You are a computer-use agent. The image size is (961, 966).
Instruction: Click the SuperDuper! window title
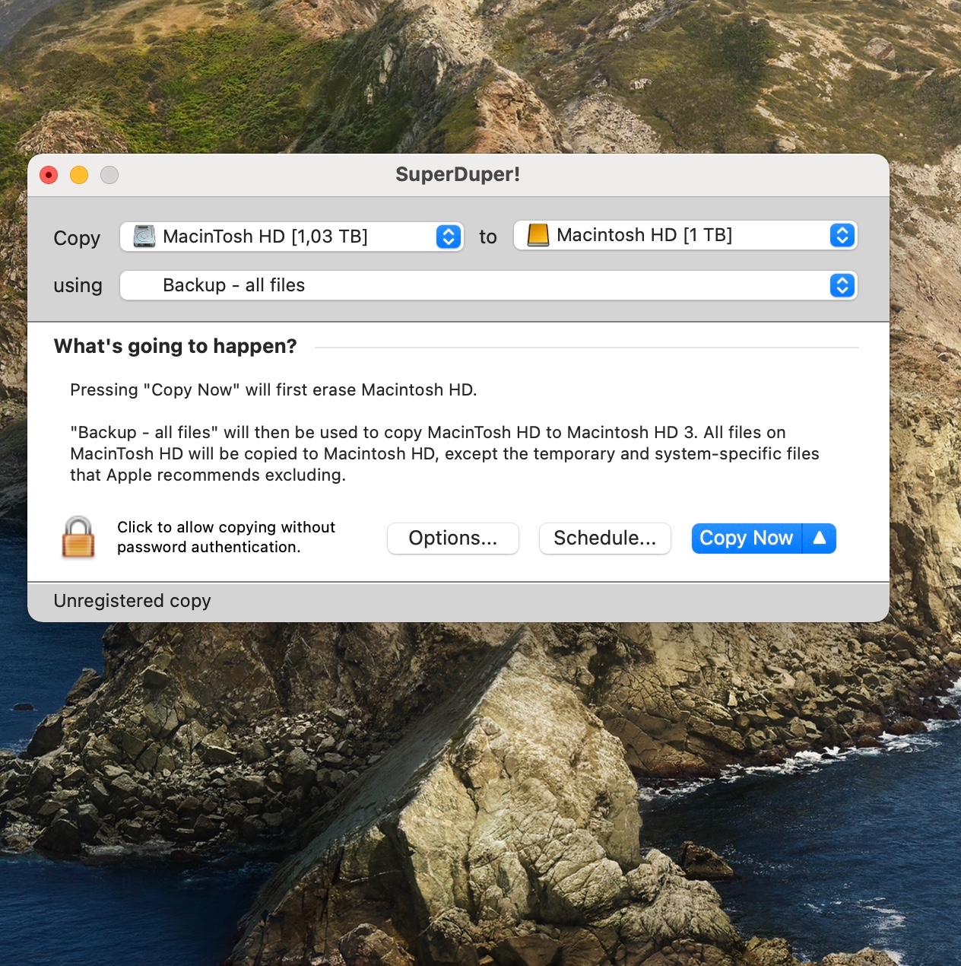(458, 174)
